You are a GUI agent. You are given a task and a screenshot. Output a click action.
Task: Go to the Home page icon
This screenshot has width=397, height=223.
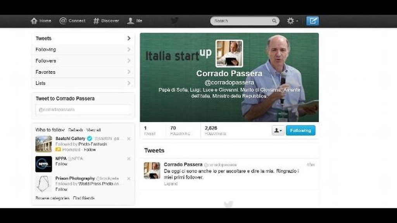34,21
